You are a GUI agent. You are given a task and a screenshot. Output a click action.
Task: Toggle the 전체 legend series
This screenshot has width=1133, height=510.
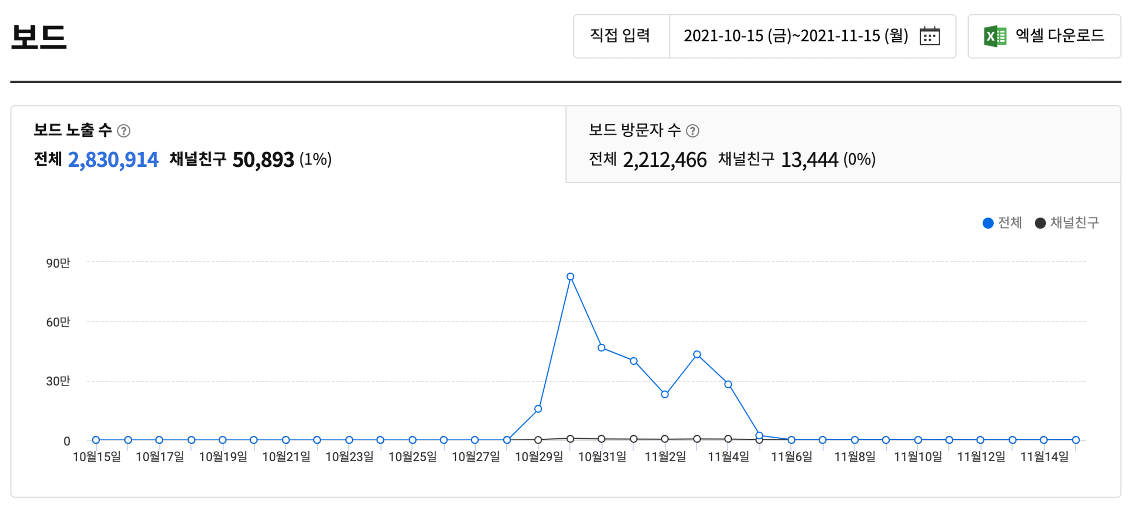click(1002, 222)
